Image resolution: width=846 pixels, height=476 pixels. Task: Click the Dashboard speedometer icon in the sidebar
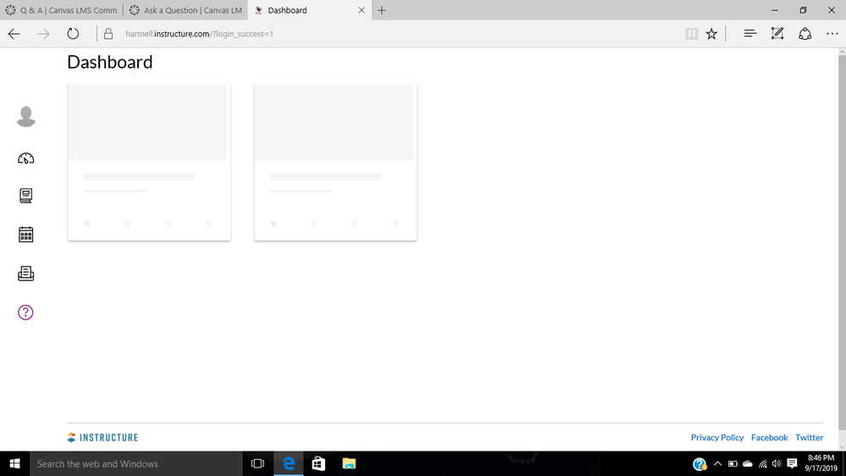(x=26, y=158)
